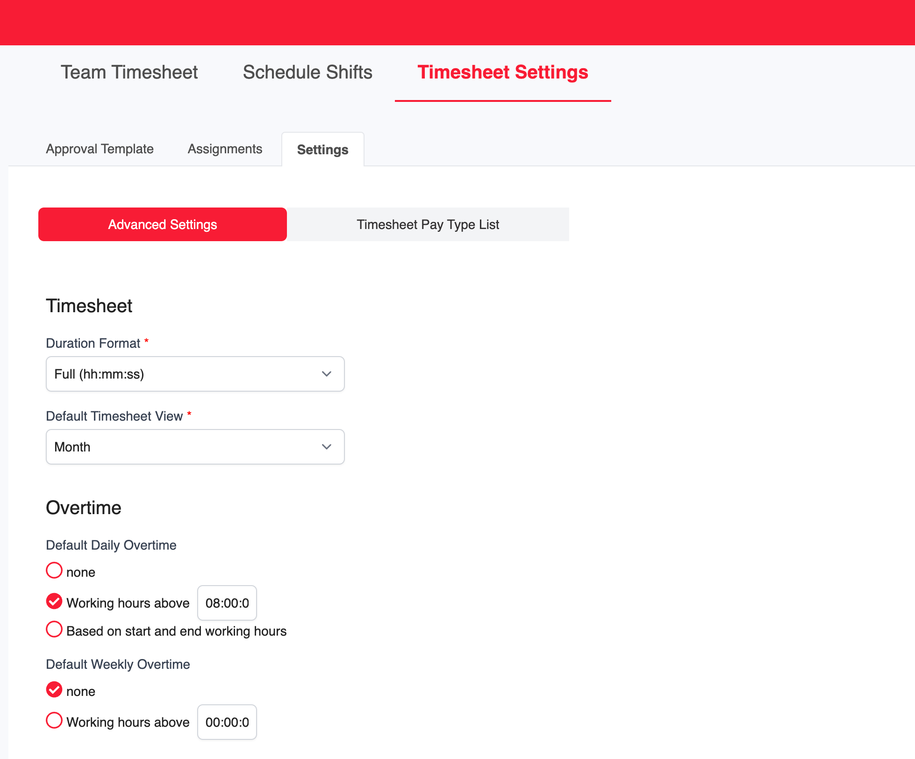Select the Timesheet Settings tab
915x759 pixels.
coord(502,72)
